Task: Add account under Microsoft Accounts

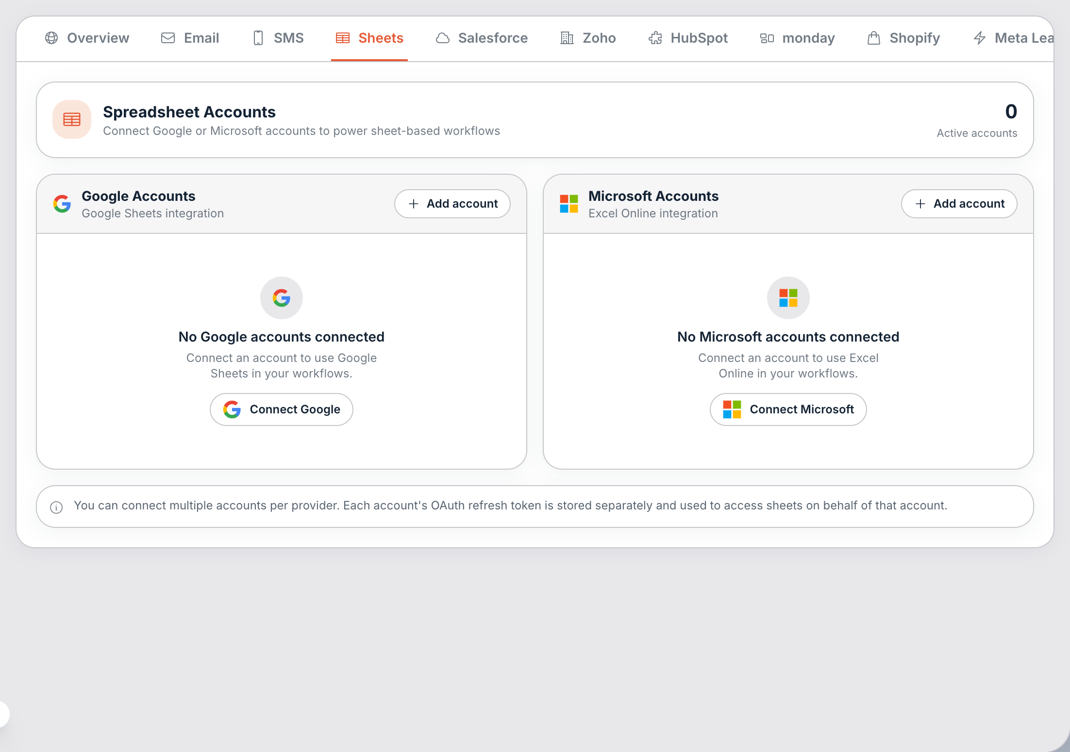Action: pyautogui.click(x=959, y=204)
